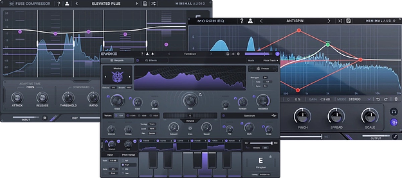Click Morph EQ shuffle randomize icon

(340, 21)
